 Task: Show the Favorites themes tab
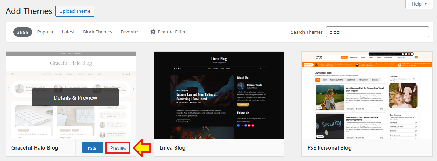pos(130,32)
